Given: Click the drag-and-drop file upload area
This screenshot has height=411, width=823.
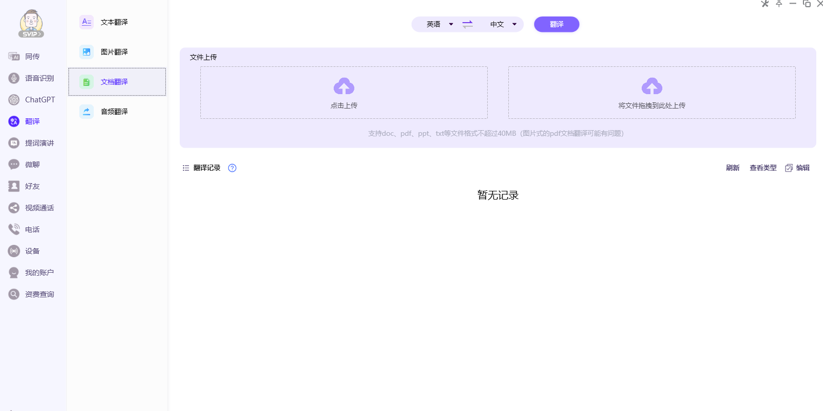Looking at the screenshot, I should click(x=651, y=93).
